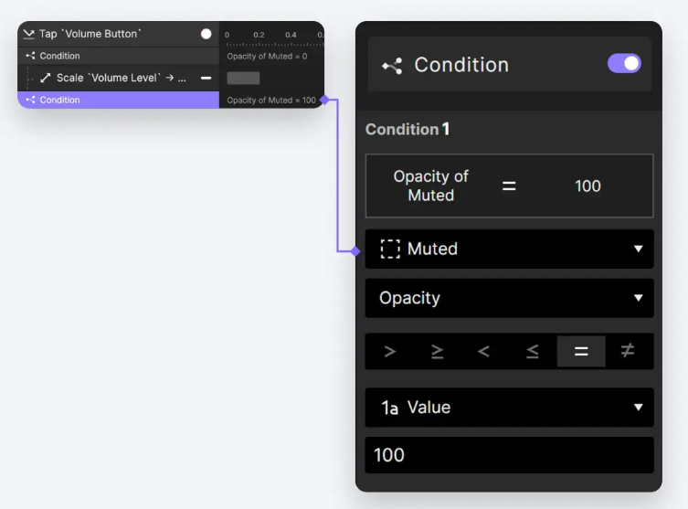Select the Scale 'Volume Level' response row
This screenshot has width=688, height=509.
tap(119, 78)
